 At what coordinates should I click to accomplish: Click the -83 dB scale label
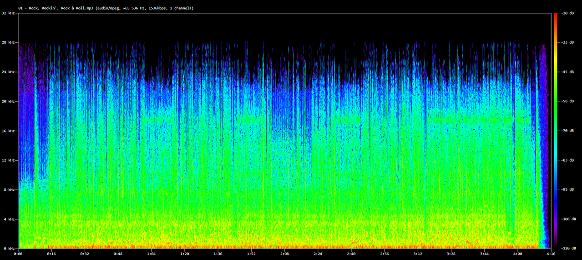pos(568,160)
